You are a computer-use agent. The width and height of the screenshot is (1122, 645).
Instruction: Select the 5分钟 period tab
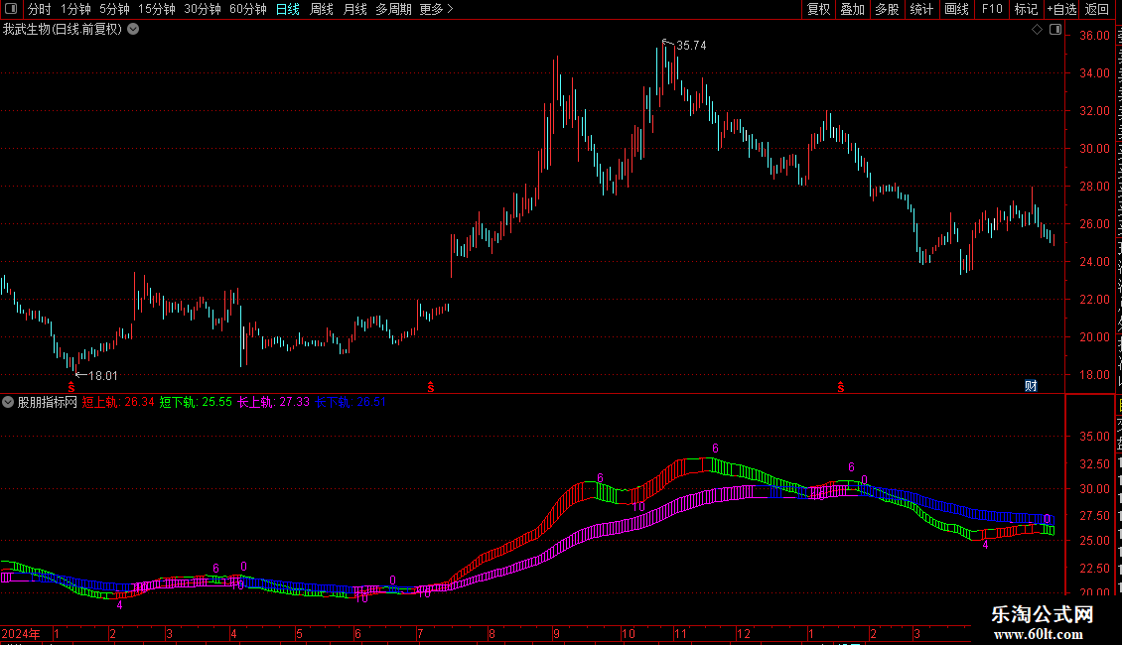click(x=114, y=9)
